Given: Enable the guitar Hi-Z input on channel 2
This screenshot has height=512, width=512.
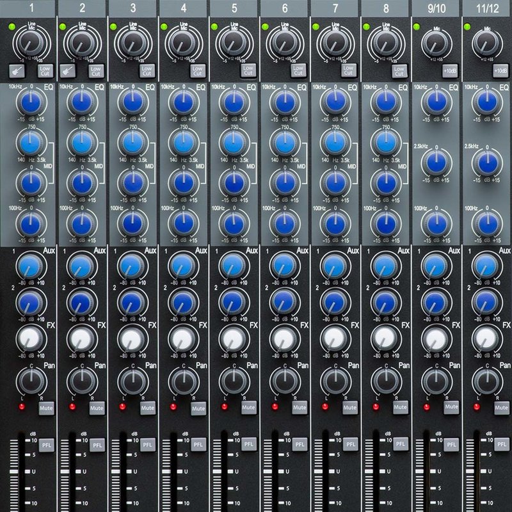Looking at the screenshot, I should click(67, 70).
